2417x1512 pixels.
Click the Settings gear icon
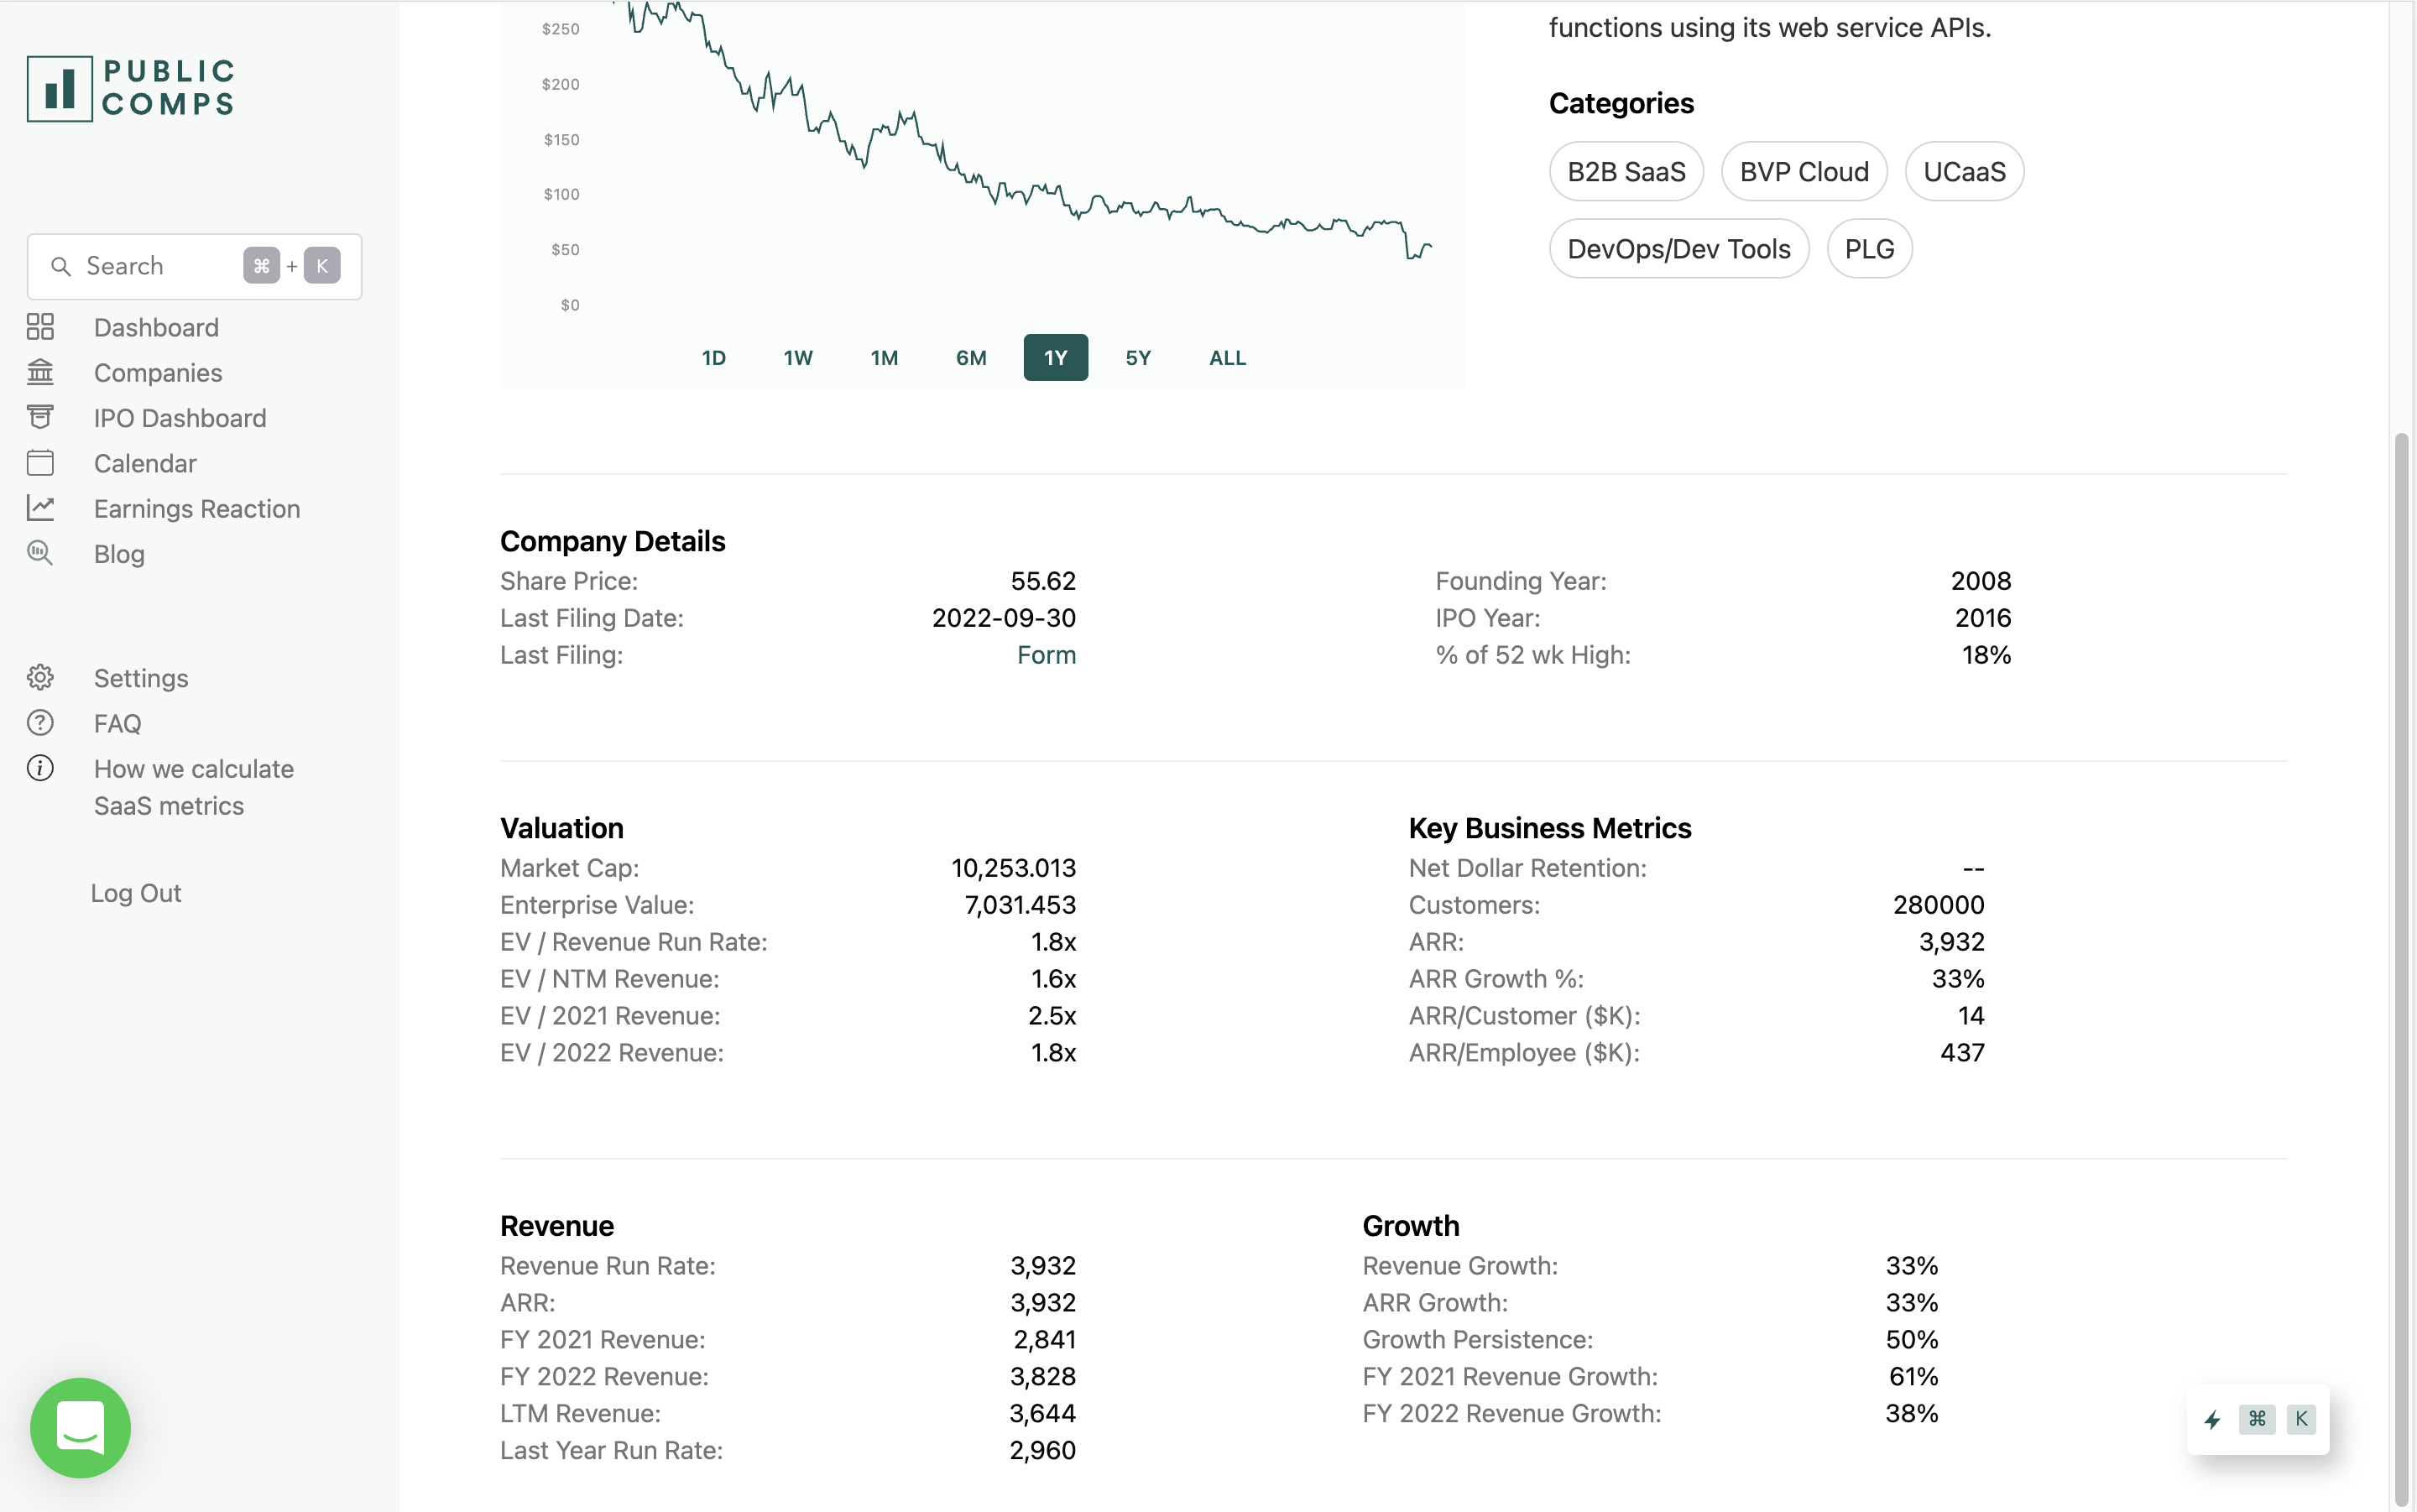click(40, 678)
